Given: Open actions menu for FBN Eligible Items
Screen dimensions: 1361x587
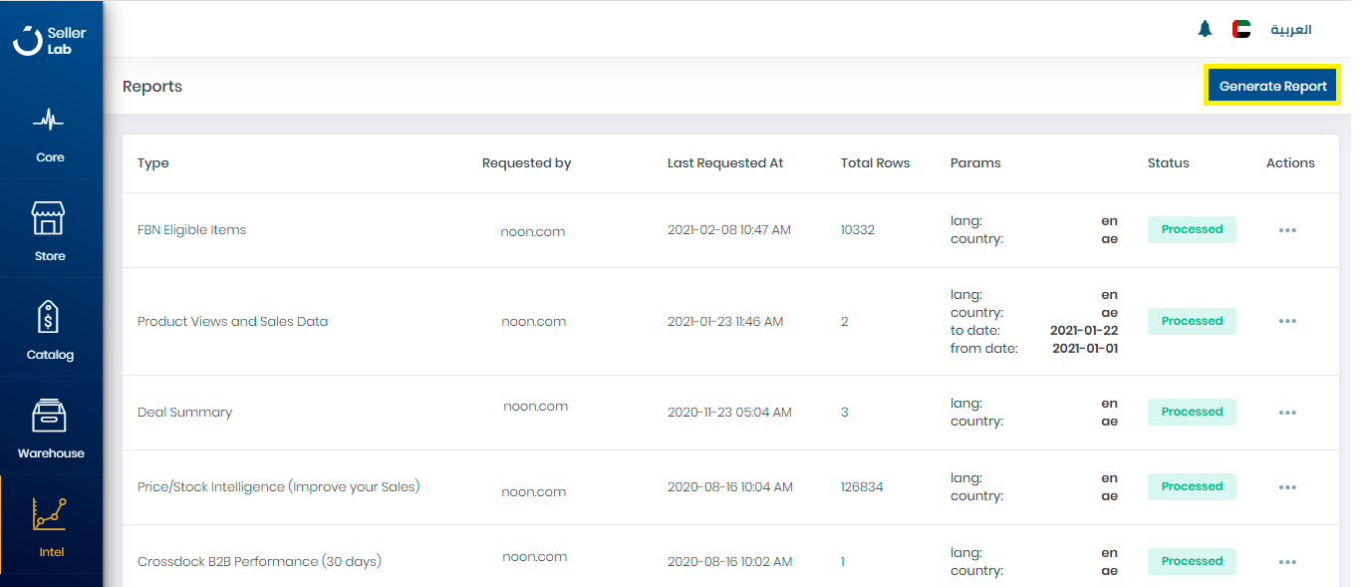Looking at the screenshot, I should coord(1286,230).
